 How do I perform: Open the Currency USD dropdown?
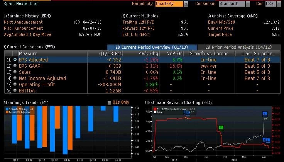click(271, 4)
